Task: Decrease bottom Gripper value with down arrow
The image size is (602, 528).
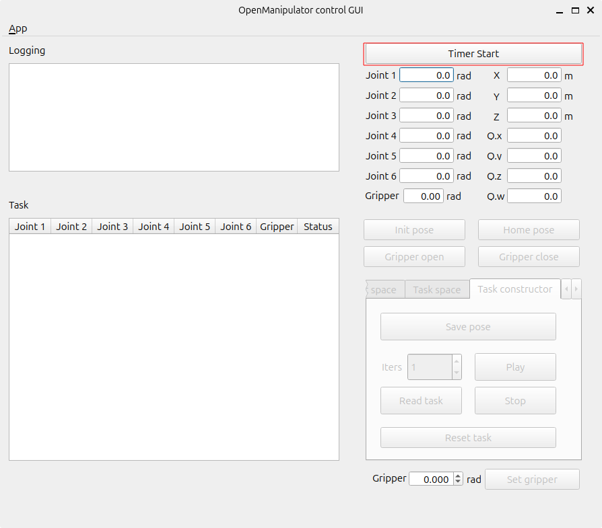Action: point(458,482)
